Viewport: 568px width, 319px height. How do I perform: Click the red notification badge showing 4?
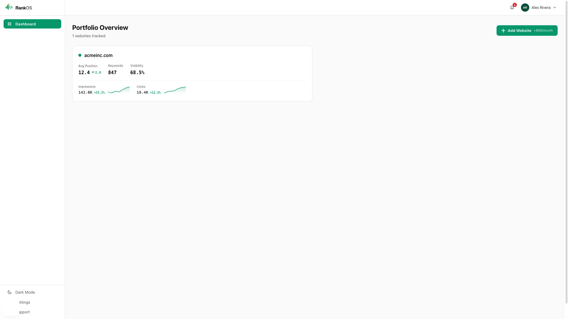click(514, 5)
